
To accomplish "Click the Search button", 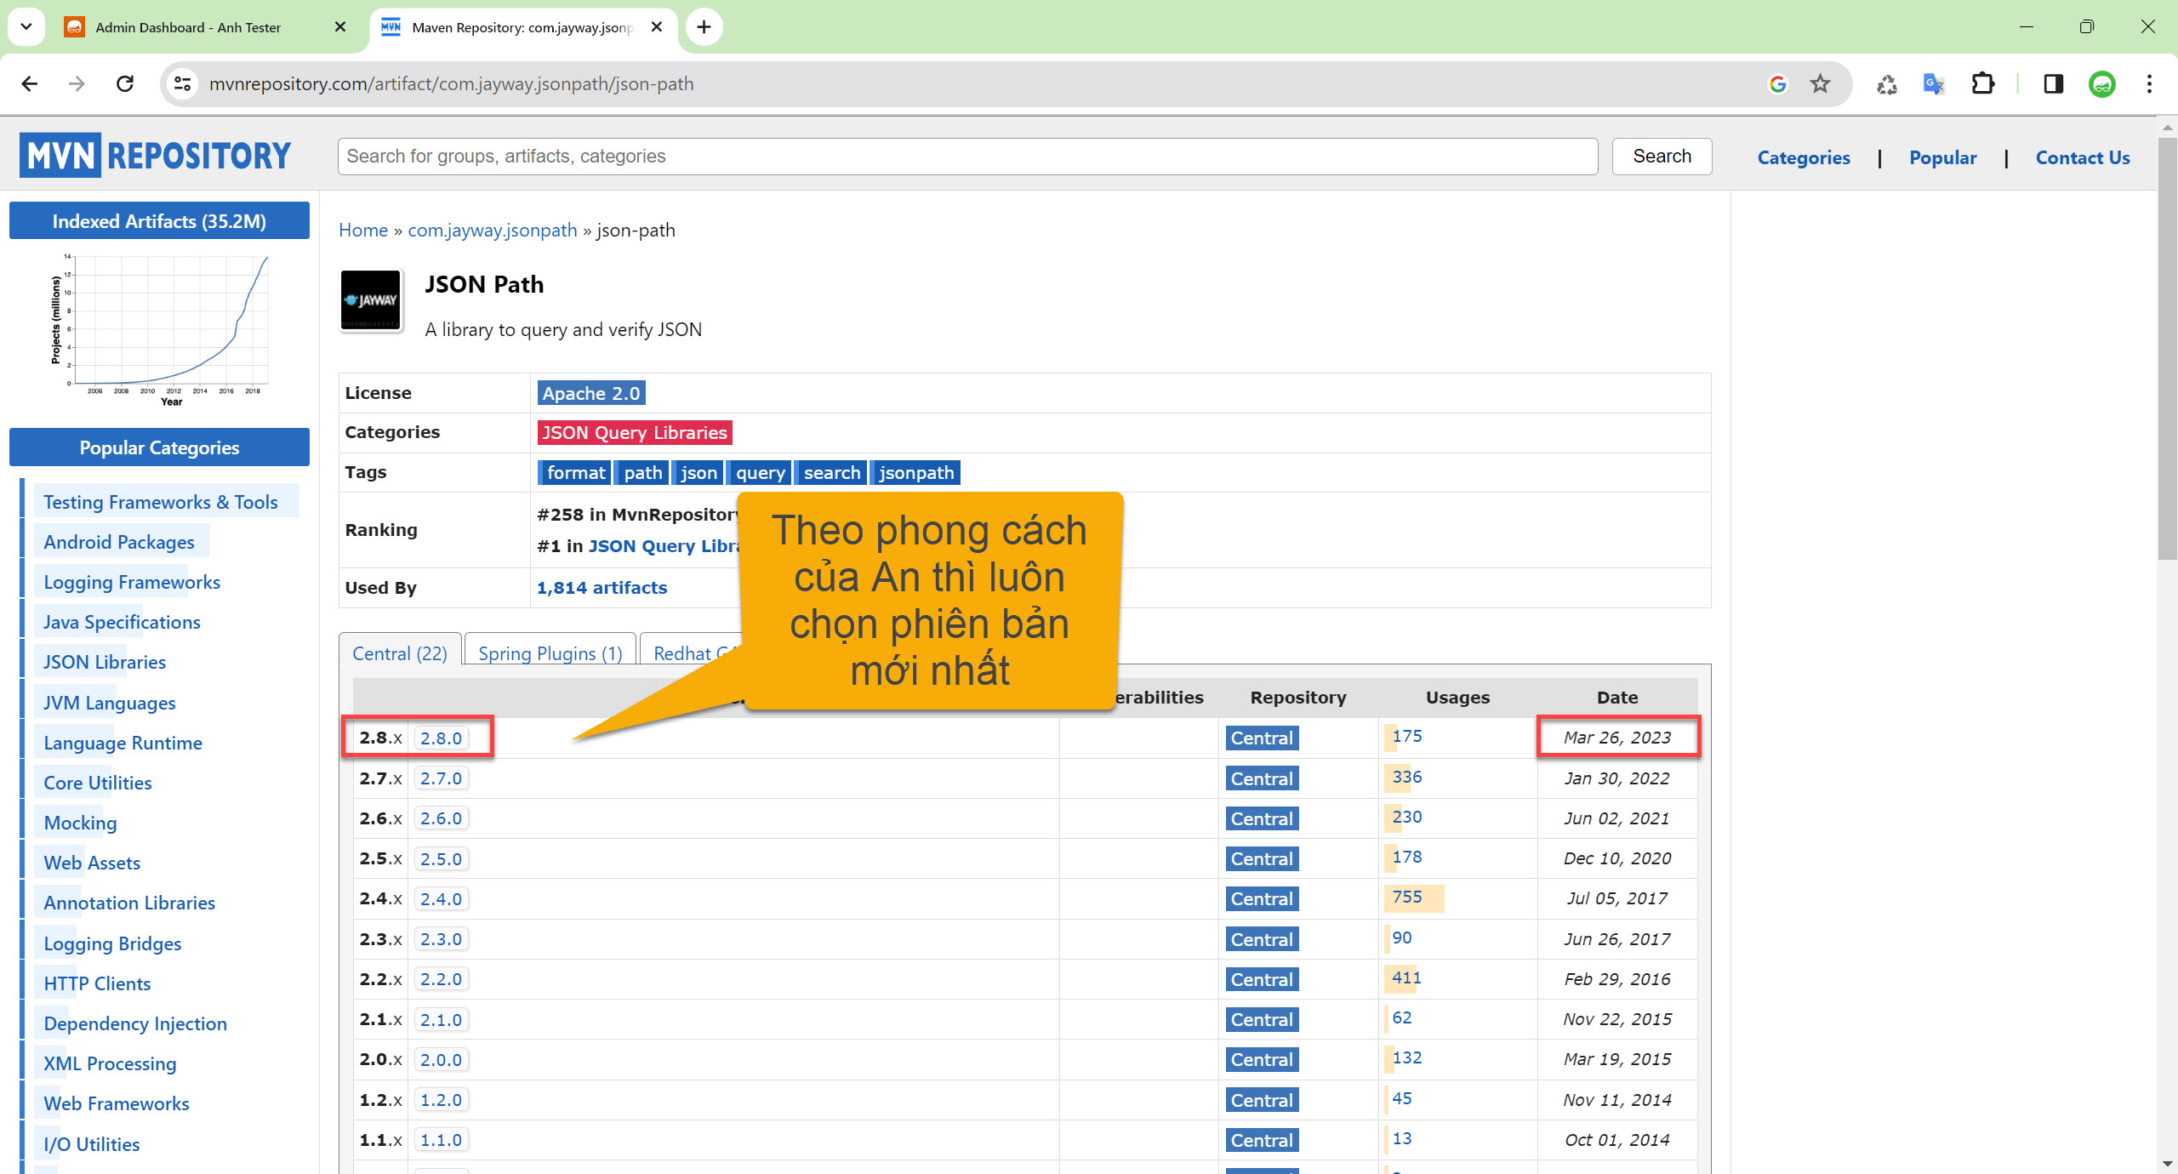I will (x=1662, y=157).
